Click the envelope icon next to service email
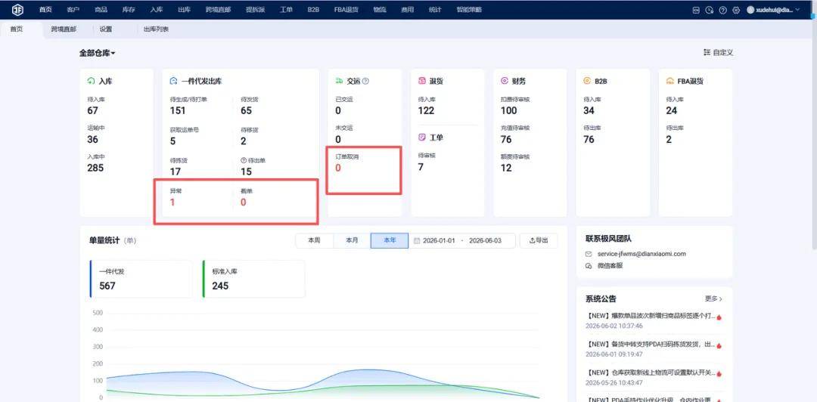This screenshot has height=402, width=817. coord(589,254)
